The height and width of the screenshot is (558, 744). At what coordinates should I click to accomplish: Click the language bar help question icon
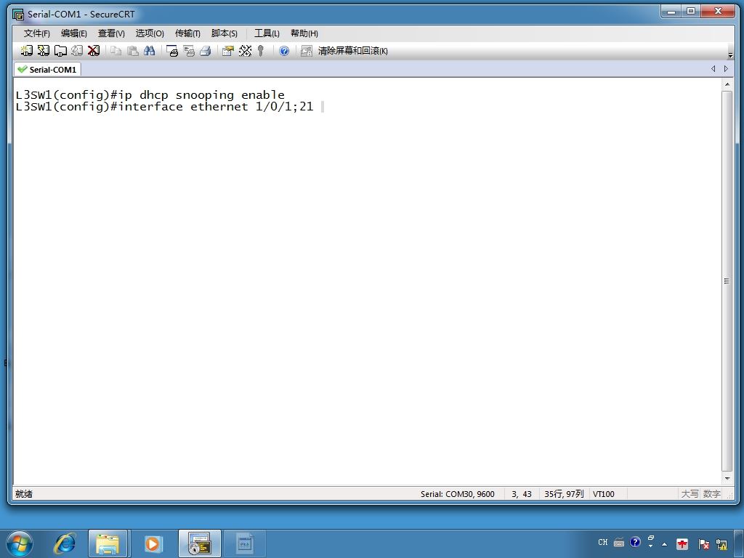click(635, 542)
